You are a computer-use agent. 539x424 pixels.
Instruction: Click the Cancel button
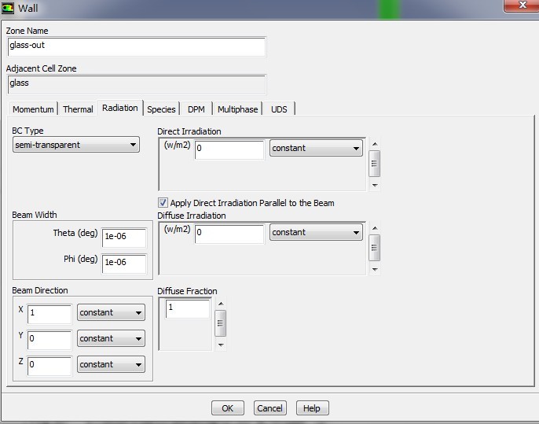click(x=269, y=408)
